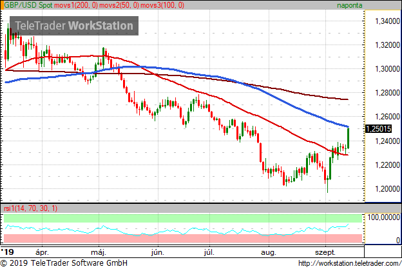The image size is (402, 269).
Task: Click the aug. month label
Action: coord(269,252)
